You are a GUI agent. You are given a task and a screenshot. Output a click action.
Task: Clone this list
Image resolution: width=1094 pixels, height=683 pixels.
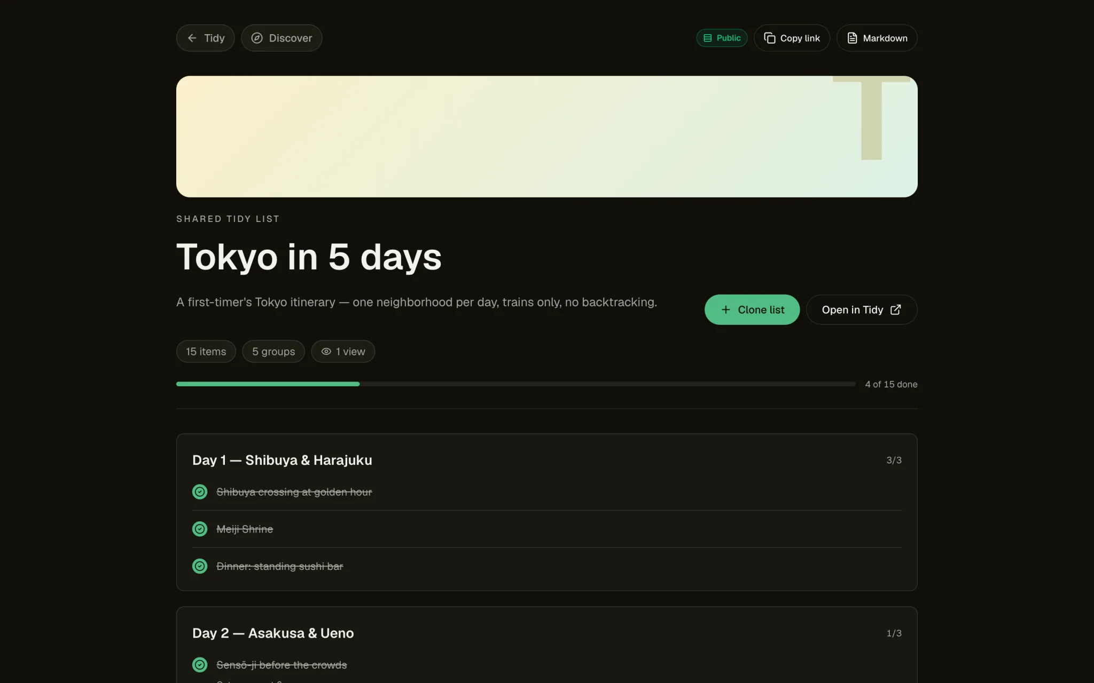pos(752,309)
